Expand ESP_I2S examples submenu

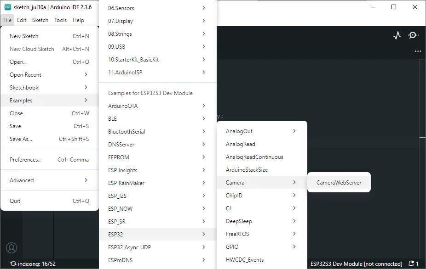pyautogui.click(x=158, y=196)
